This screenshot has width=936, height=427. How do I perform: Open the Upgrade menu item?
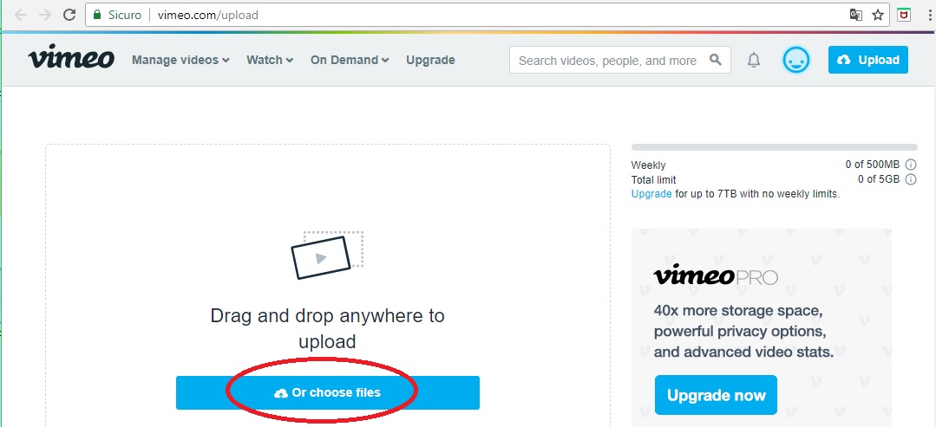pos(430,60)
